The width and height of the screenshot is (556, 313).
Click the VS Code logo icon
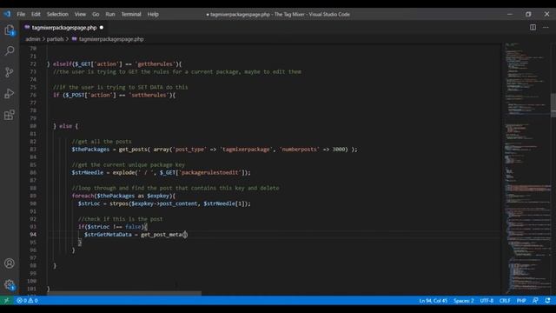(7, 14)
